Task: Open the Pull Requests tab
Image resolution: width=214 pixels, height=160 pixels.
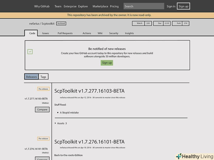Action: [x=65, y=33]
